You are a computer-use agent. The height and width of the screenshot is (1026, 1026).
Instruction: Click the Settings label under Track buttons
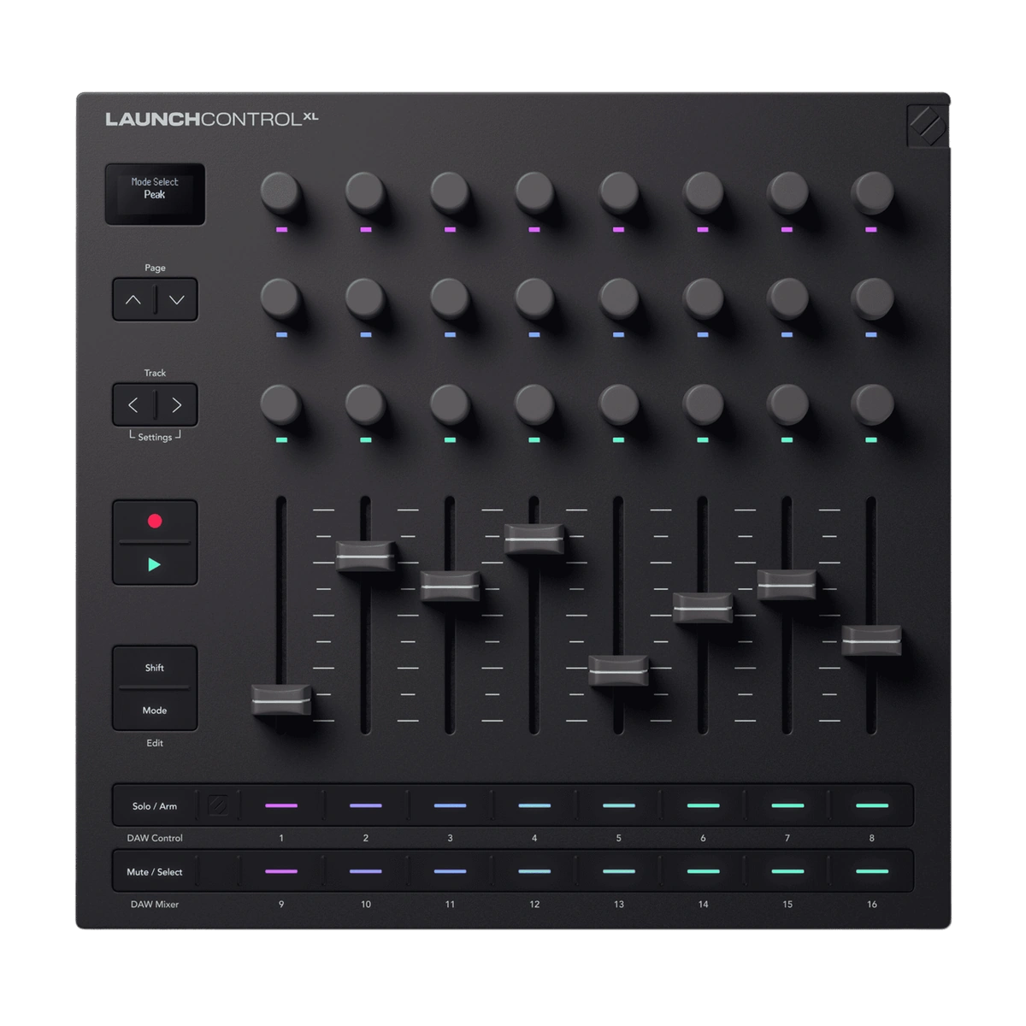click(155, 437)
